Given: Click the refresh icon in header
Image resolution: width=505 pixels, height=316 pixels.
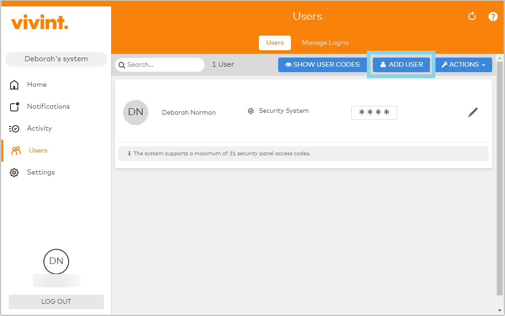Looking at the screenshot, I should pyautogui.click(x=472, y=16).
